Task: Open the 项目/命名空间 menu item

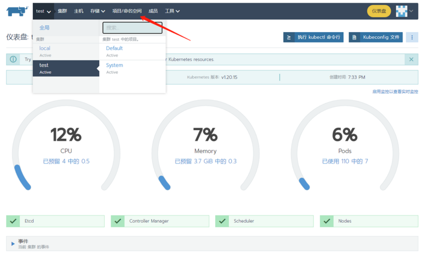Action: [127, 11]
